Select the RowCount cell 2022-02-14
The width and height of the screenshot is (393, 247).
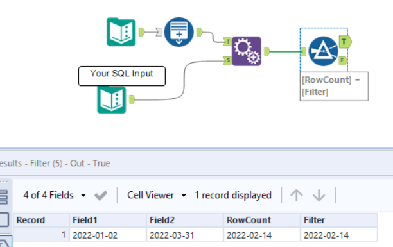click(262, 235)
